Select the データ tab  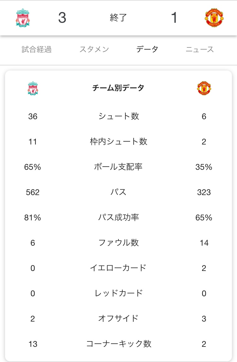tap(147, 49)
